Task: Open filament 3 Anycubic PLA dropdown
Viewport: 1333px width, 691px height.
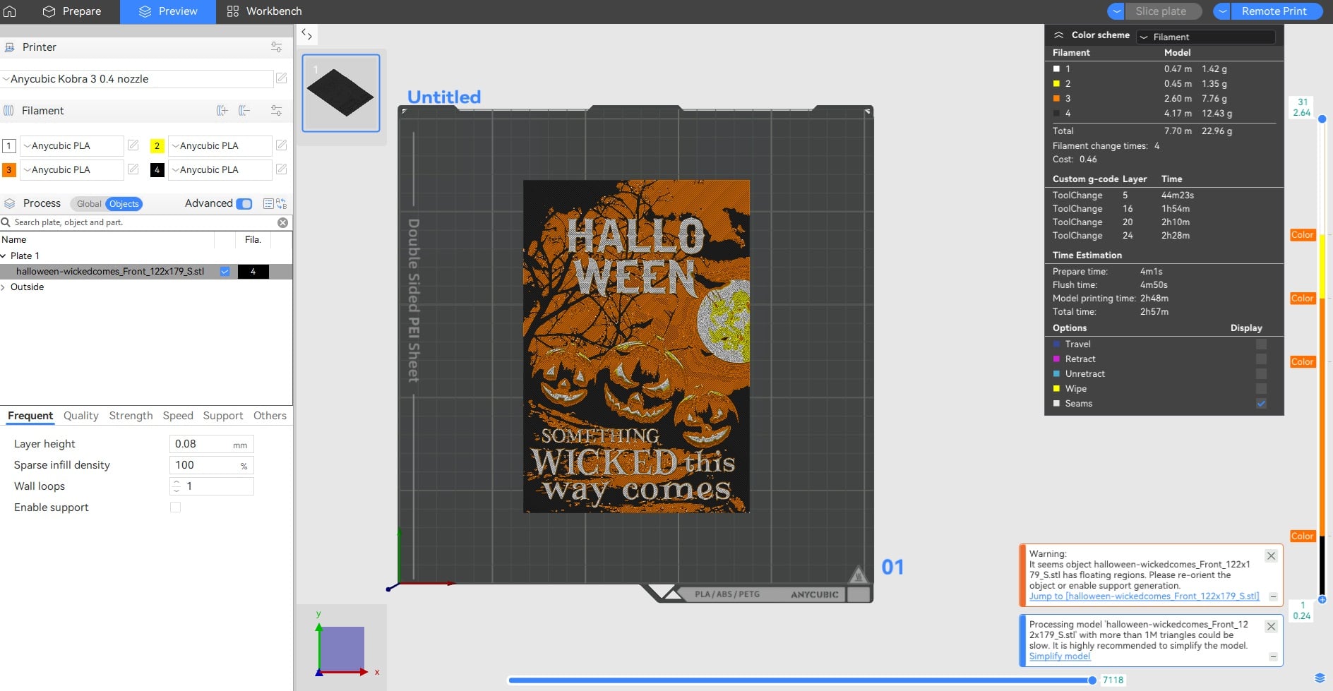Action: [72, 169]
